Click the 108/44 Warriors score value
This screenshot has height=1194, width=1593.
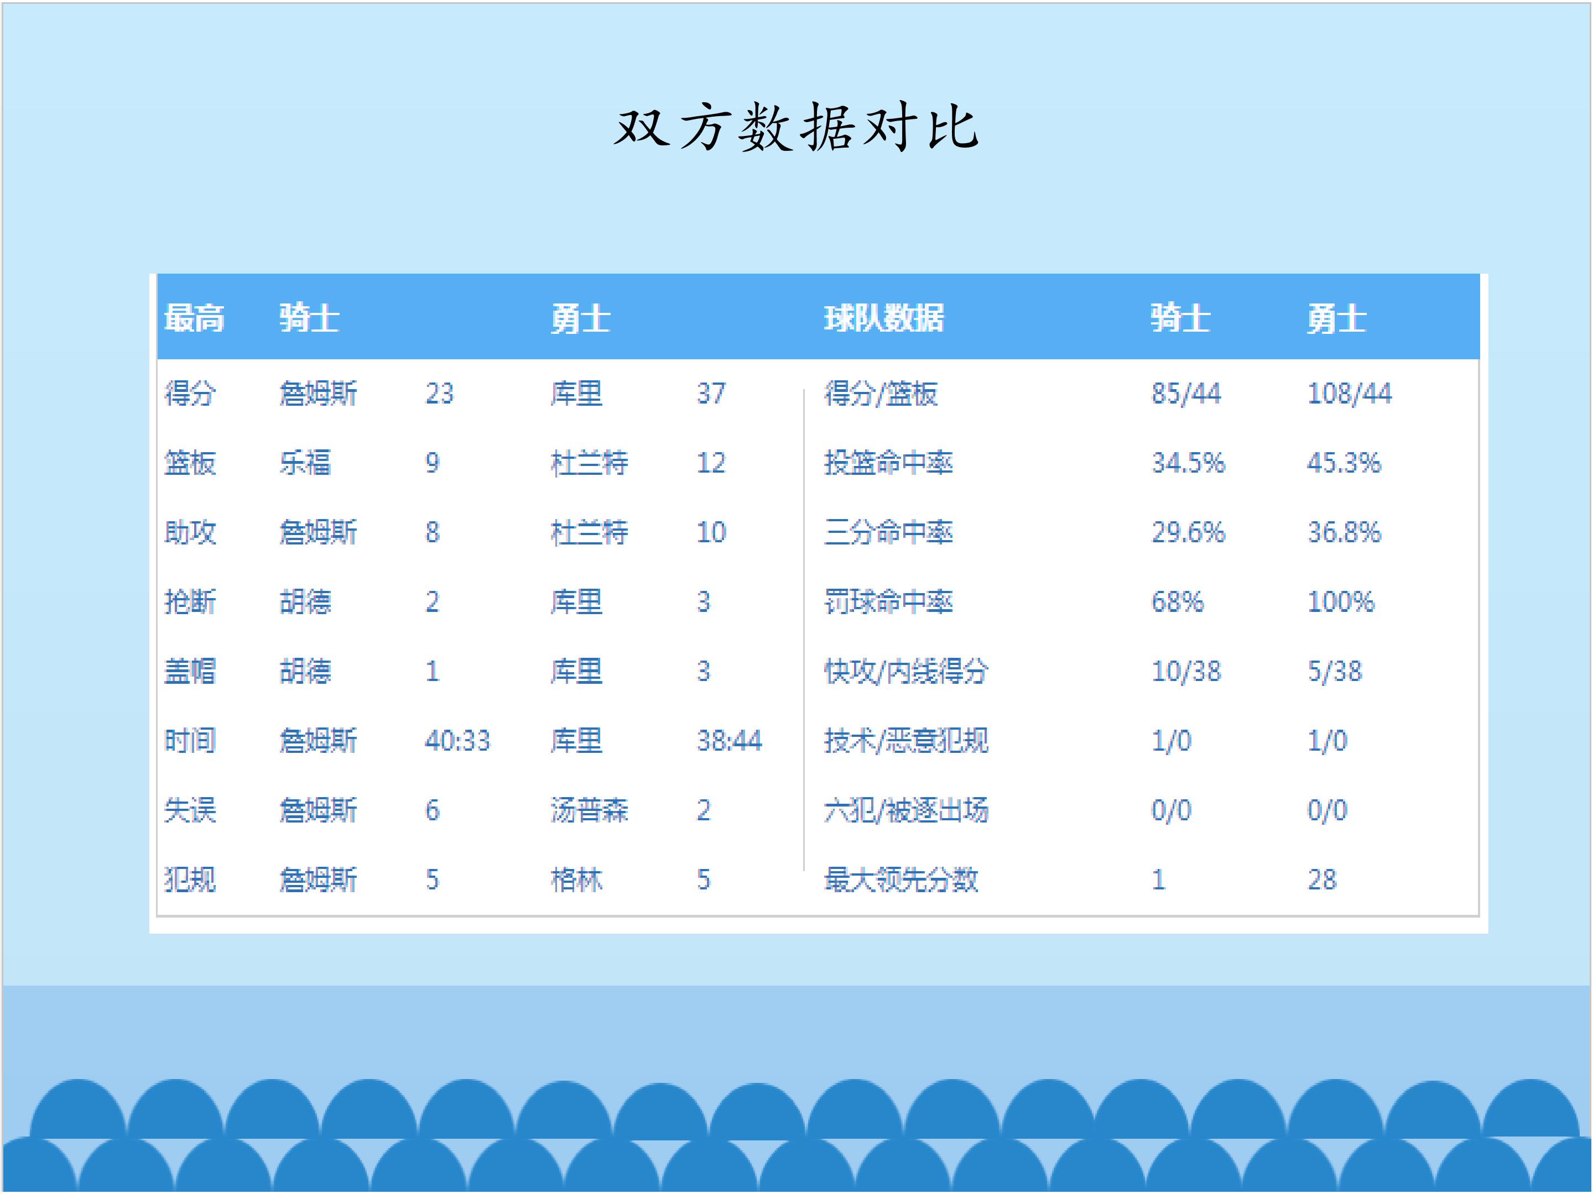(x=1350, y=394)
